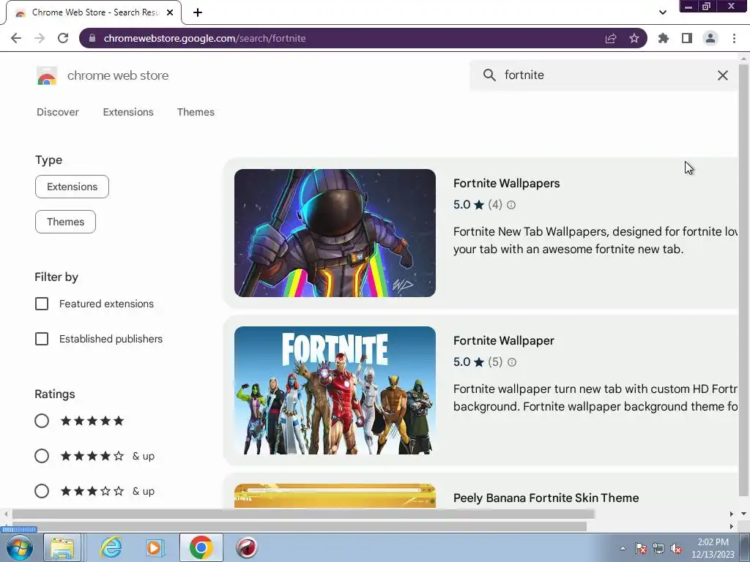Select the five-star rating filter
The height and width of the screenshot is (562, 750).
42,421
